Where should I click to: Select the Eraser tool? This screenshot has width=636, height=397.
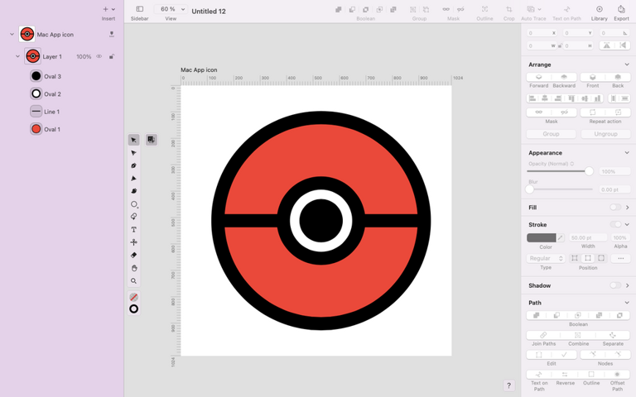click(133, 256)
